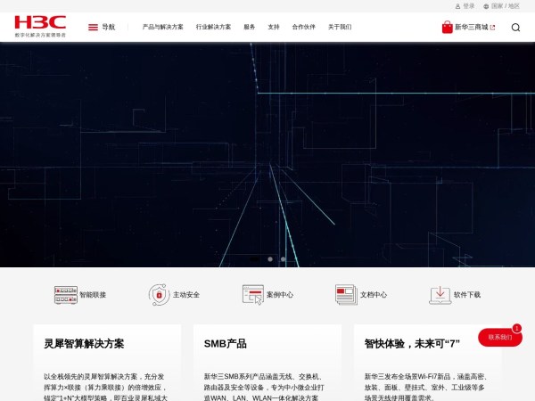The width and height of the screenshot is (535, 401).
Task: Open the 导航 hamburger menu
Action: [94, 27]
